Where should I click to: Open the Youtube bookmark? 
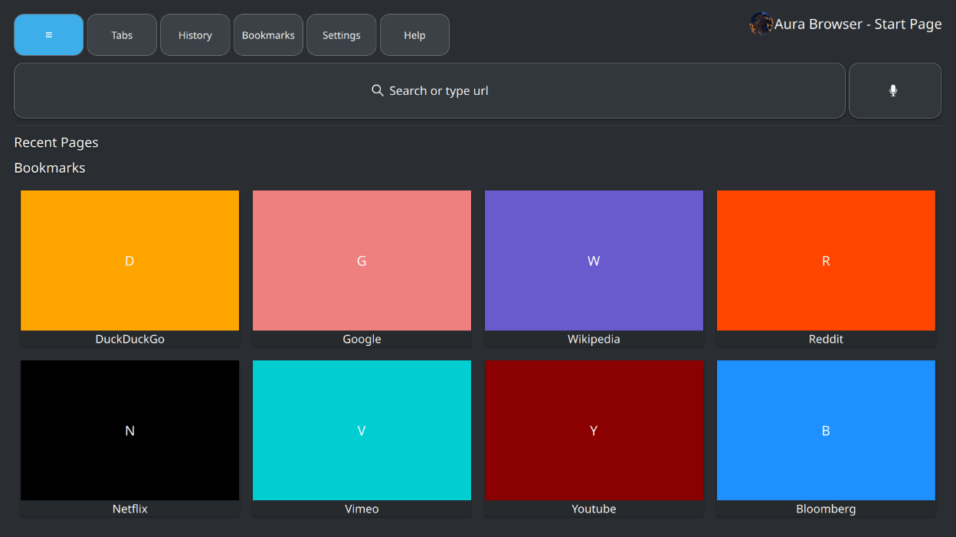tap(594, 430)
